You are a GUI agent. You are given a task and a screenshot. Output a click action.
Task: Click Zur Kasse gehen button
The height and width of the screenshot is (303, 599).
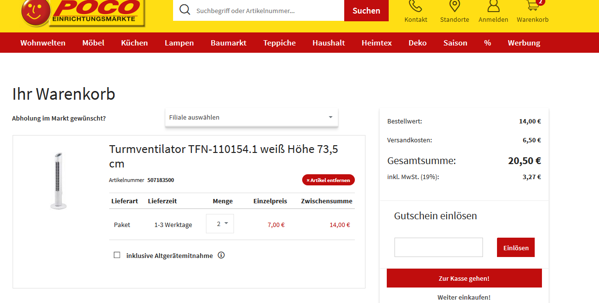click(x=464, y=278)
